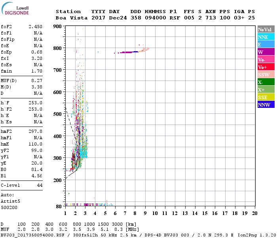Click the Lowell Digisonde logo
Image resolution: width=277 pixels, height=238 pixels.
tap(17, 10)
